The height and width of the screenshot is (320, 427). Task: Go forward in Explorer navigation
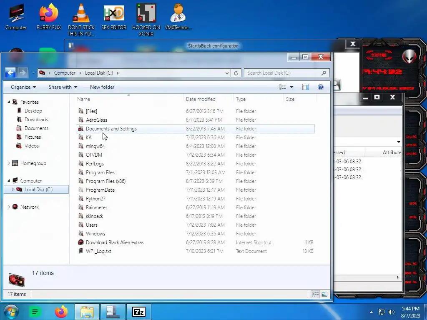[23, 72]
